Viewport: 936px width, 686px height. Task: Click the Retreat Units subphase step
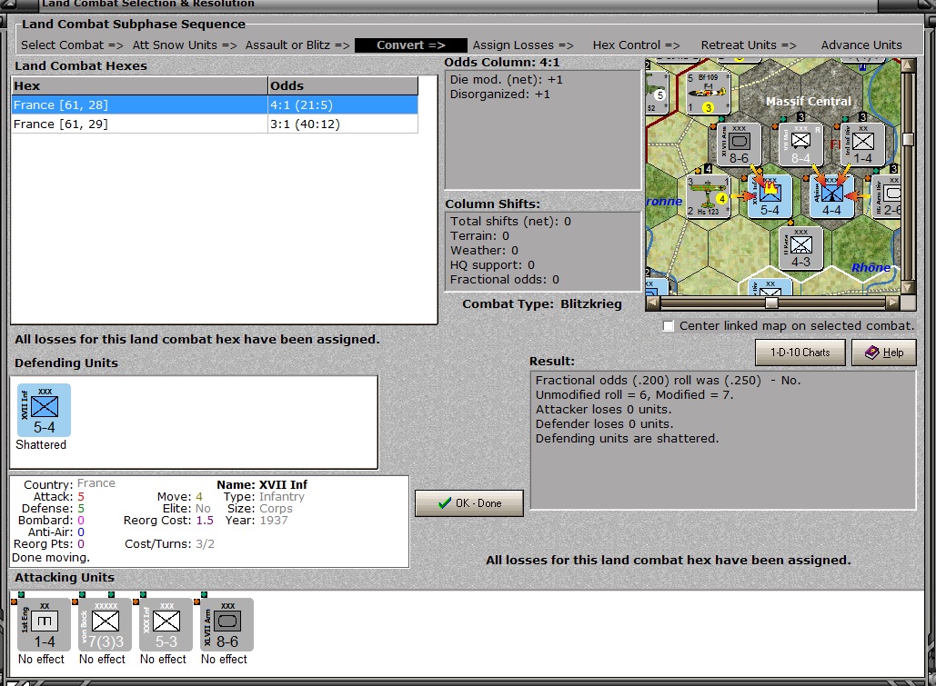(x=749, y=45)
